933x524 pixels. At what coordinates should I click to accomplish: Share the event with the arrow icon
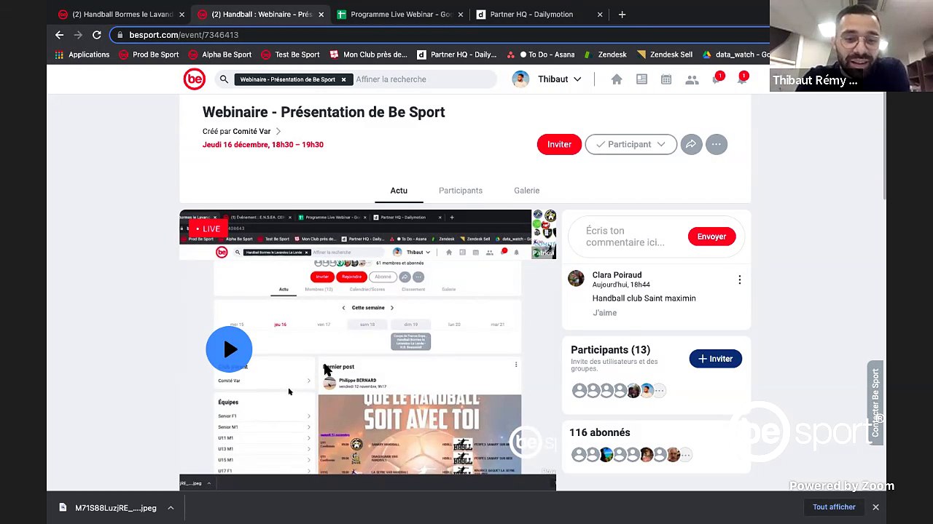click(x=691, y=144)
